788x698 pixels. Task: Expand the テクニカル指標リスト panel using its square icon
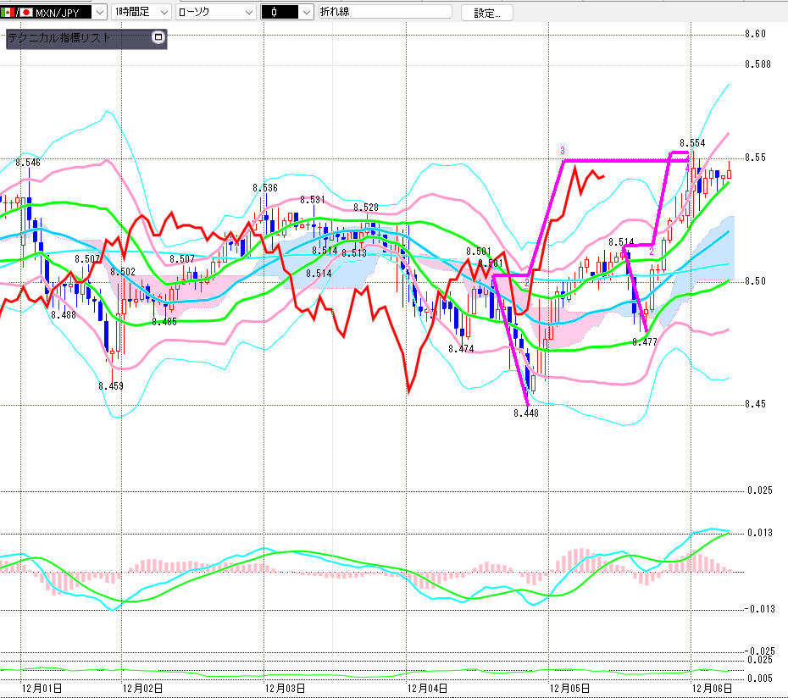[x=158, y=37]
